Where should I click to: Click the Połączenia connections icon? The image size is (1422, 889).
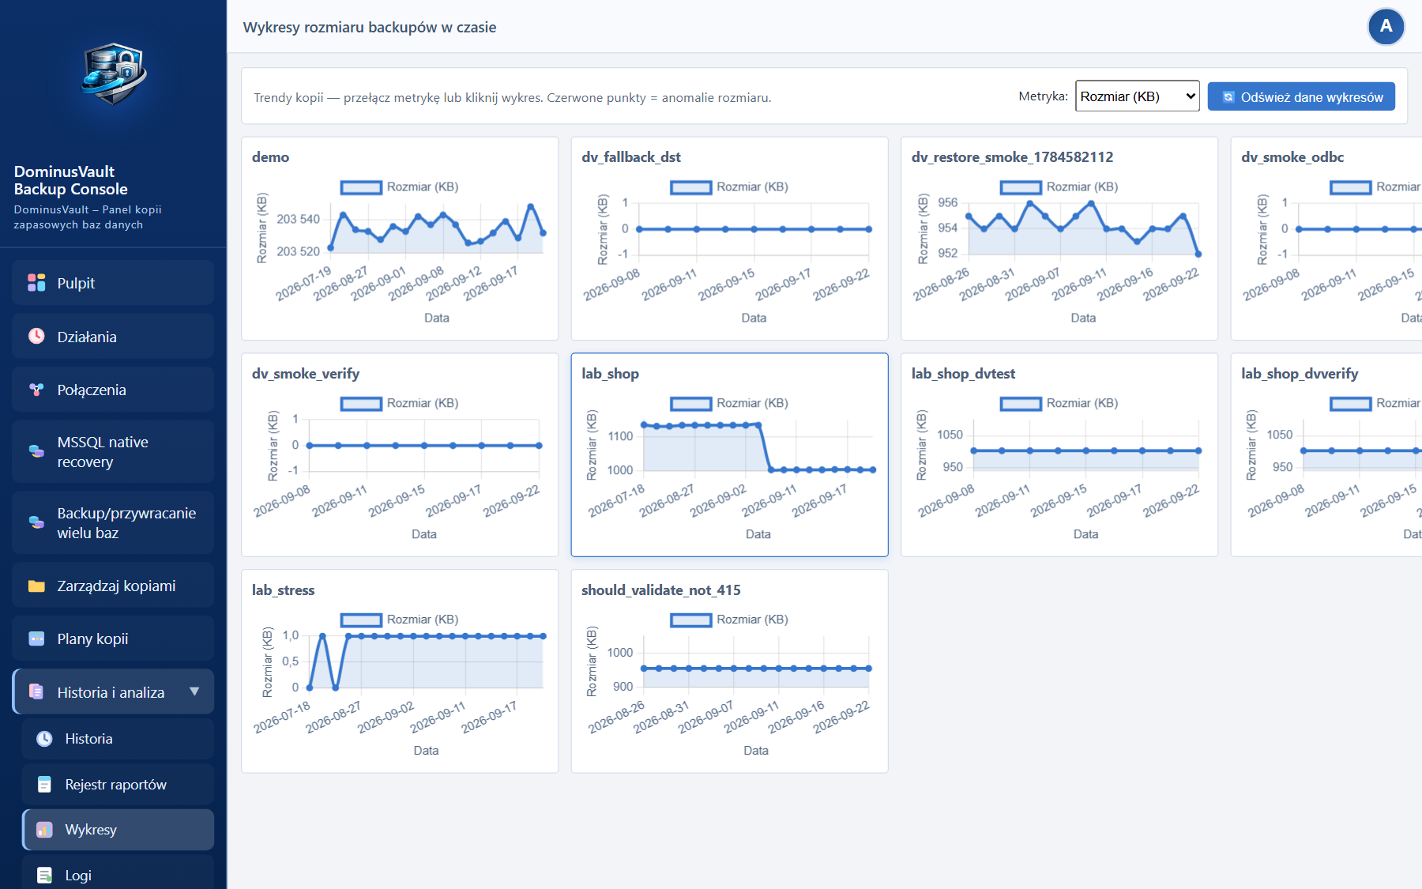point(36,390)
